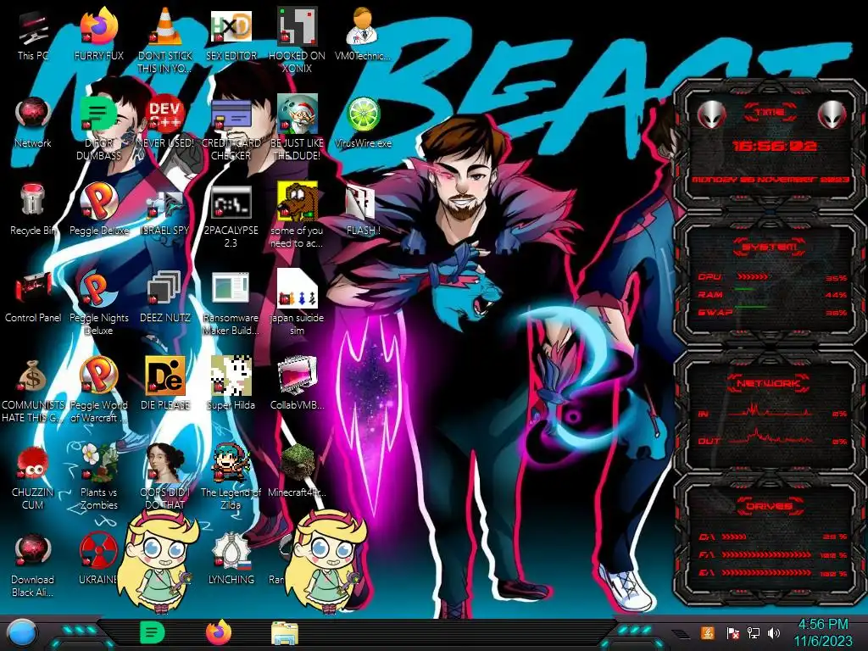This screenshot has height=651, width=868.
Task: Click the NETWORK widget header
Action: tap(769, 382)
